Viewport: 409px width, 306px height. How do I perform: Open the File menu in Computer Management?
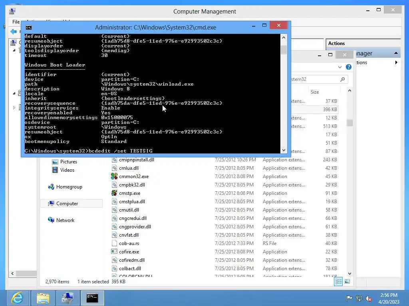16,22
